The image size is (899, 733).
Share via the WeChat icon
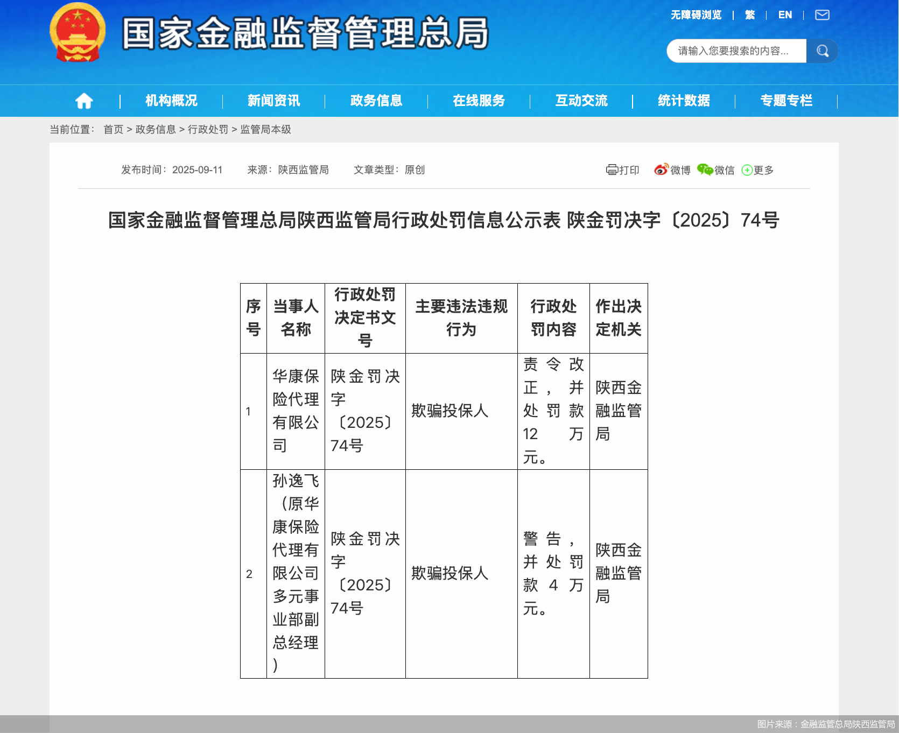pos(705,170)
